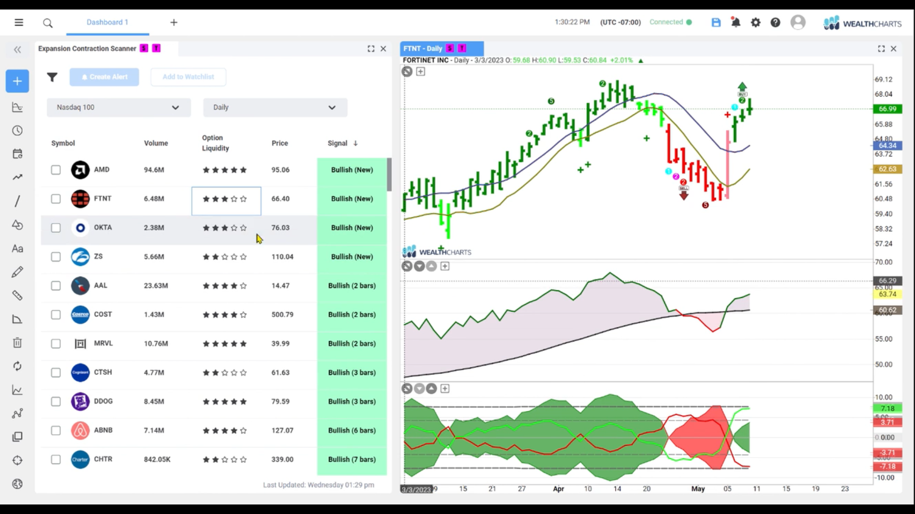Click the blue plus add-widget button

click(x=17, y=81)
